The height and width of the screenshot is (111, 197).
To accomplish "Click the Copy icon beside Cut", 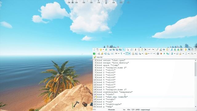I will coord(139,50).
